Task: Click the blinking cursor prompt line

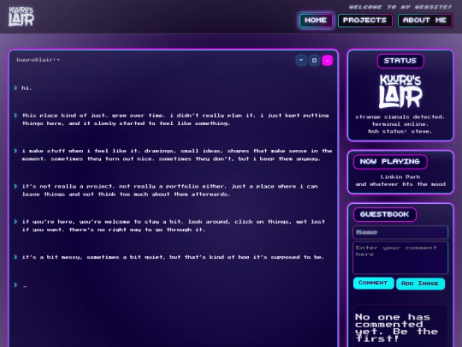Action: (21, 285)
